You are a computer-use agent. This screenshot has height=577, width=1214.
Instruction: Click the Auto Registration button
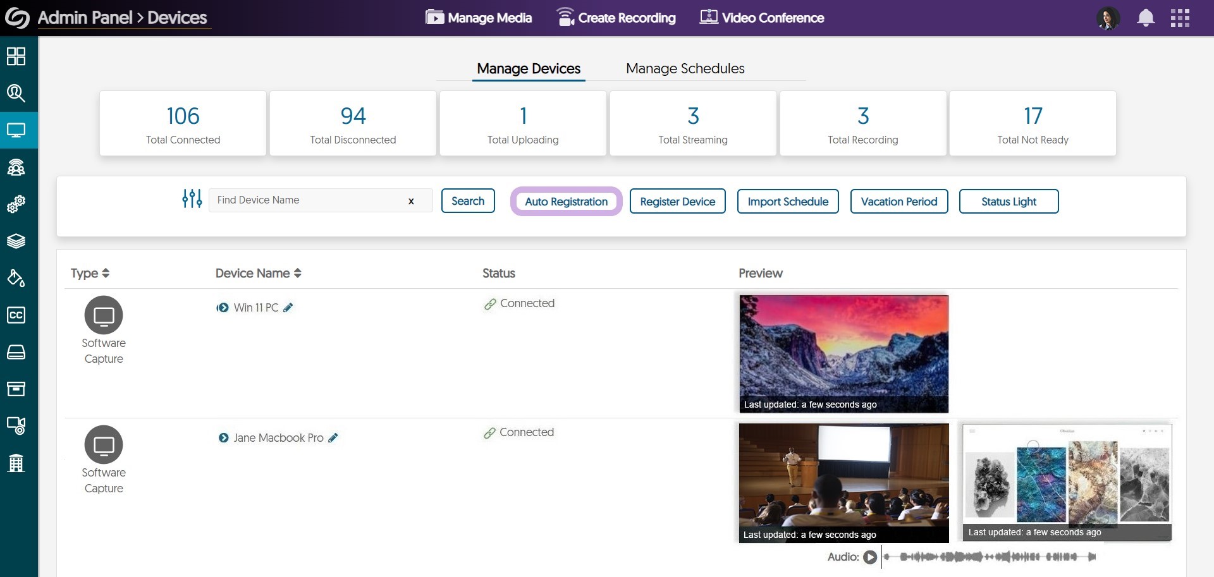coord(566,202)
